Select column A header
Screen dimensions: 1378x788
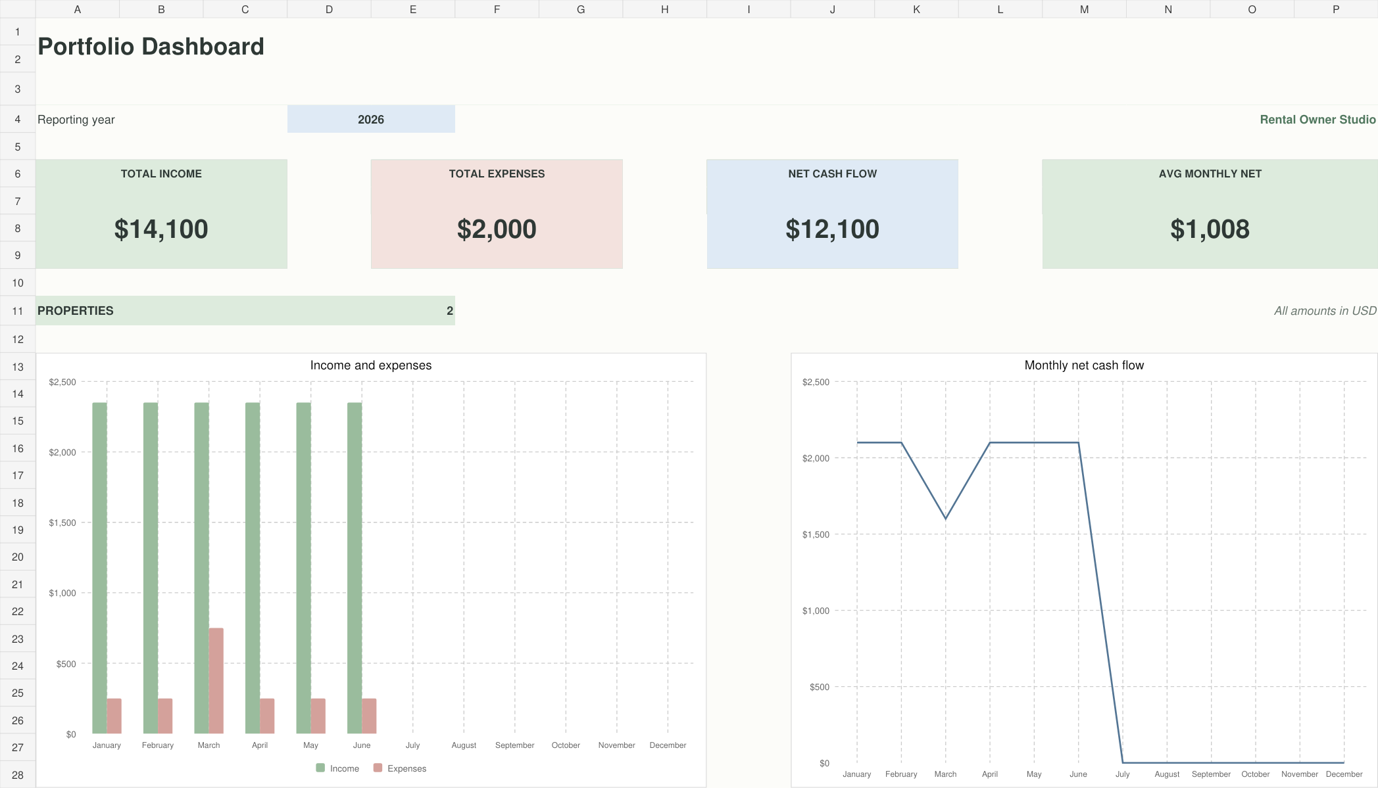[78, 9]
